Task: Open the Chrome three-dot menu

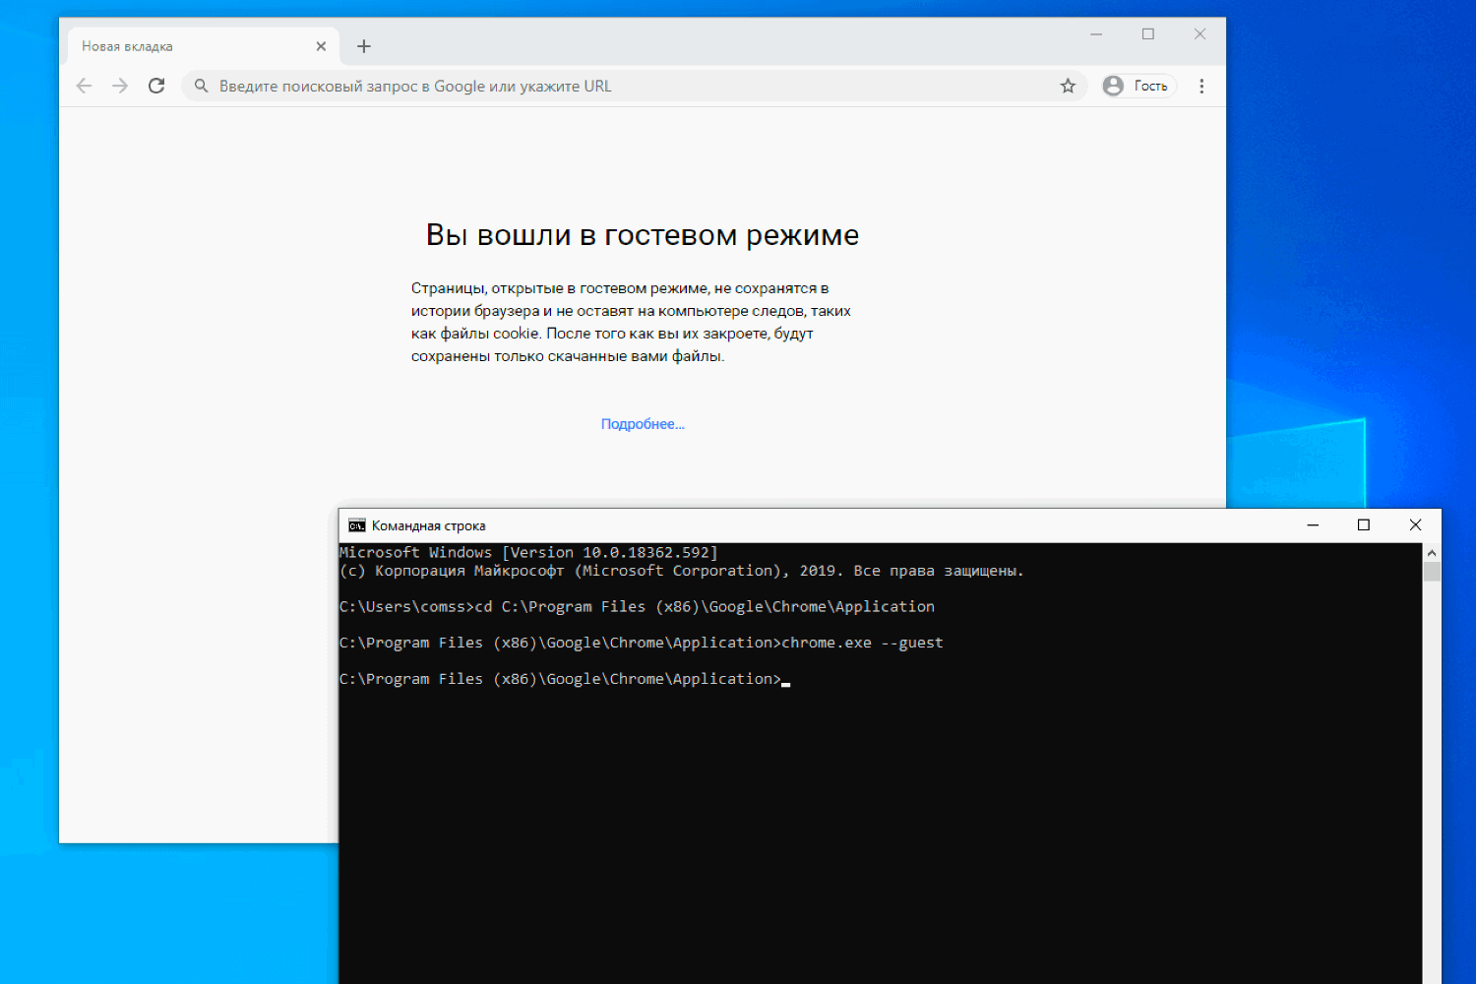Action: (1201, 86)
